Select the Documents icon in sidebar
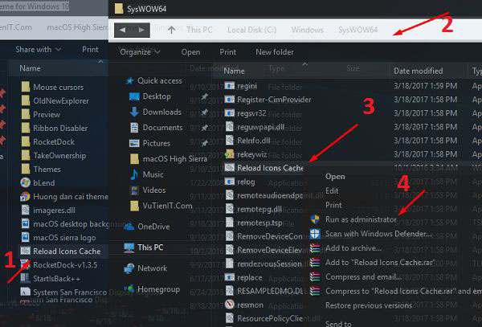The height and width of the screenshot is (327, 482). pos(134,128)
